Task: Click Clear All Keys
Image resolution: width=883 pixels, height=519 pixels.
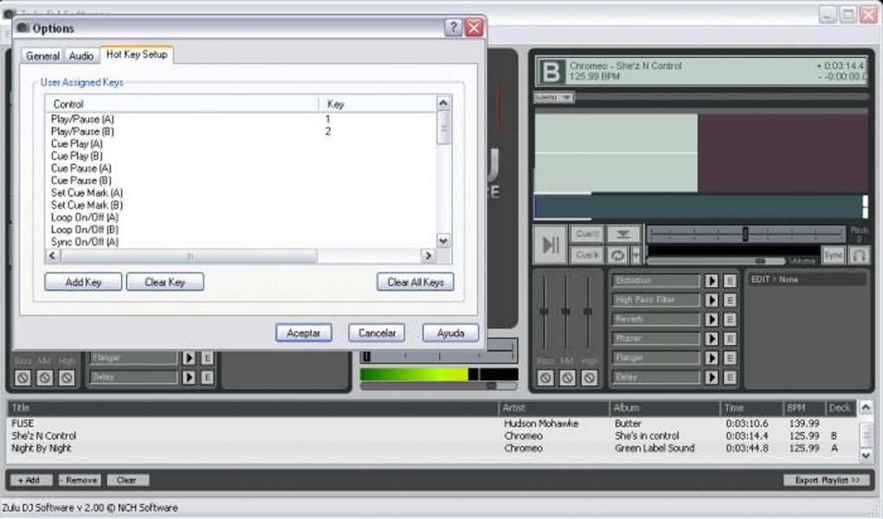Action: point(416,282)
